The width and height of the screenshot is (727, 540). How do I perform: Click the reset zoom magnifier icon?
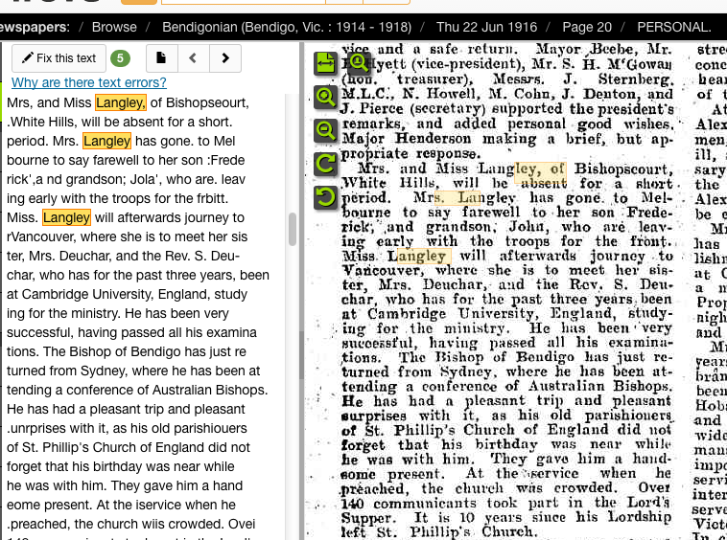[x=359, y=61]
